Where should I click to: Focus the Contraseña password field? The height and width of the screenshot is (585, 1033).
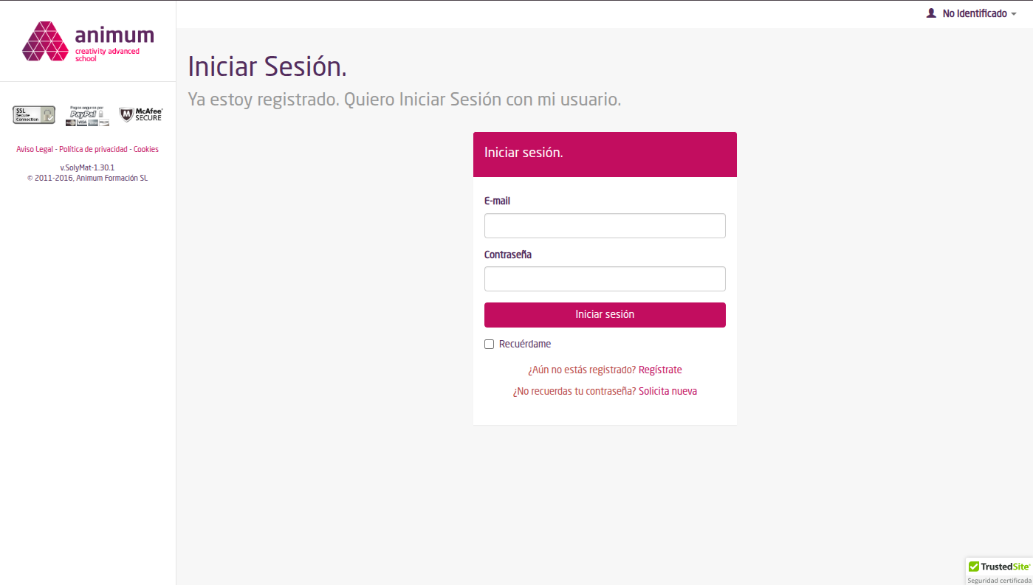click(605, 279)
